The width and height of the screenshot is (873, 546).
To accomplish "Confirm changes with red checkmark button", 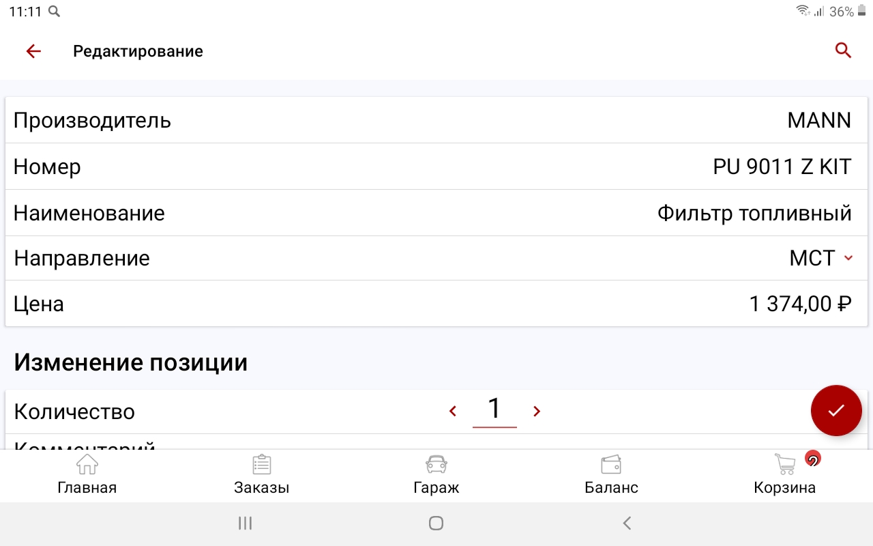I will (836, 410).
